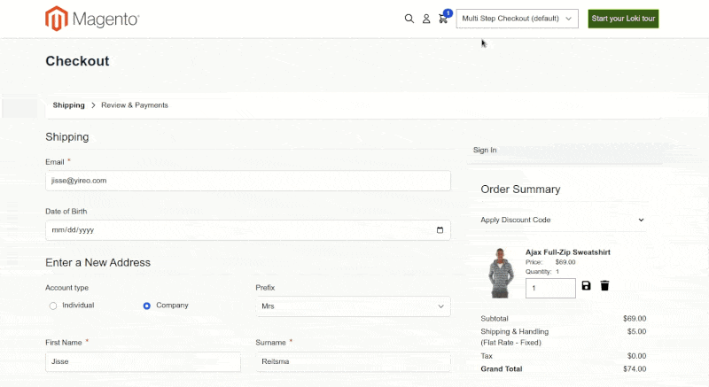Delete the sweatshirt from cart
The width and height of the screenshot is (709, 387).
604,286
